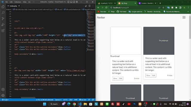Change encoding UTF-8 in status bar
191x107 pixels.
tap(65, 100)
